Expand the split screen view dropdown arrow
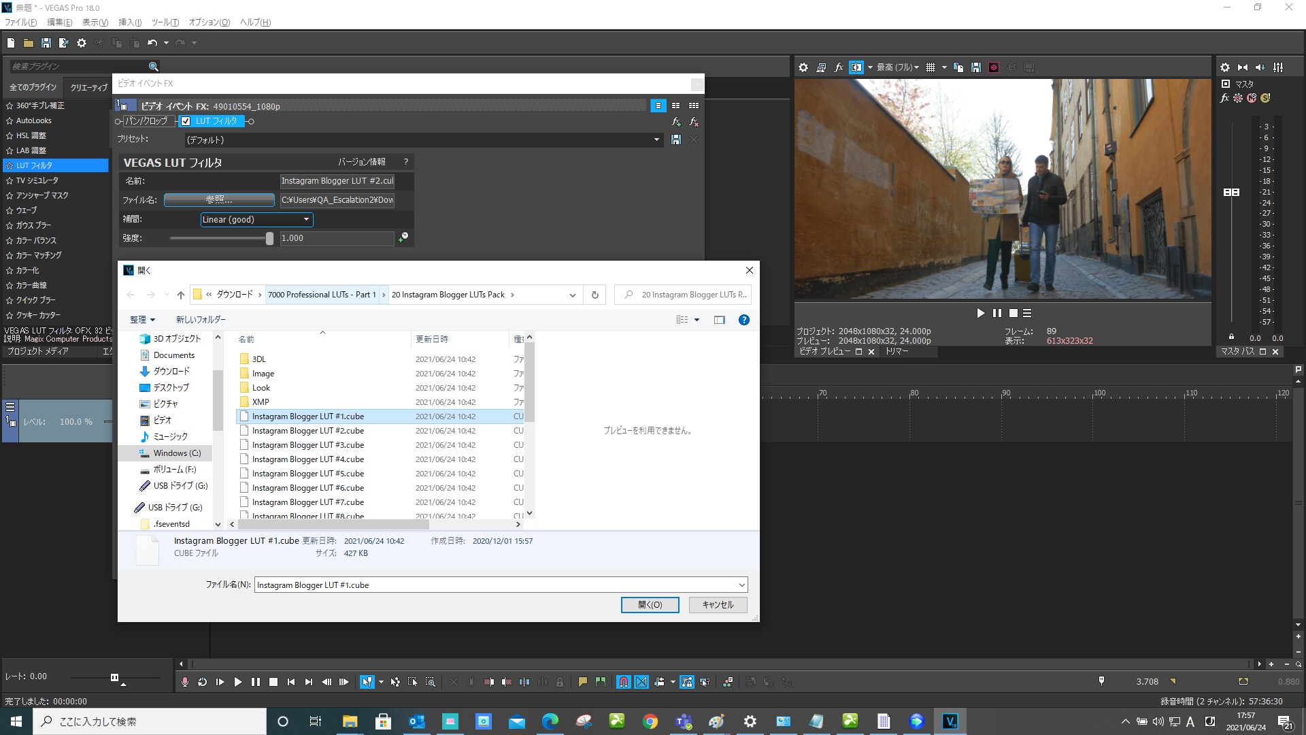The image size is (1306, 735). 870,67
